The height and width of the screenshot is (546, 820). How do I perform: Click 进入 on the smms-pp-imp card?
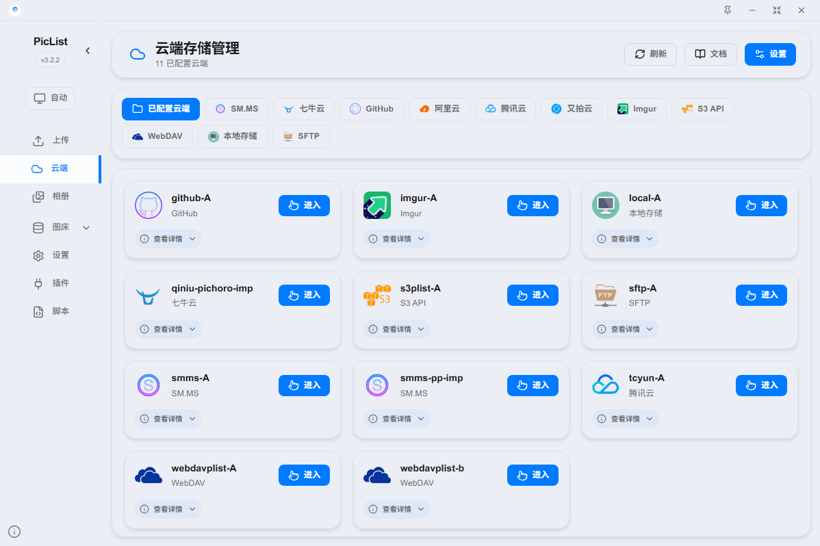(x=533, y=385)
